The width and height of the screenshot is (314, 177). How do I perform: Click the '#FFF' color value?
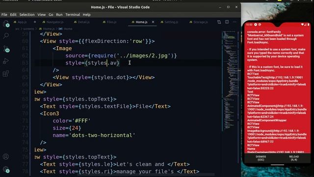[81, 120]
